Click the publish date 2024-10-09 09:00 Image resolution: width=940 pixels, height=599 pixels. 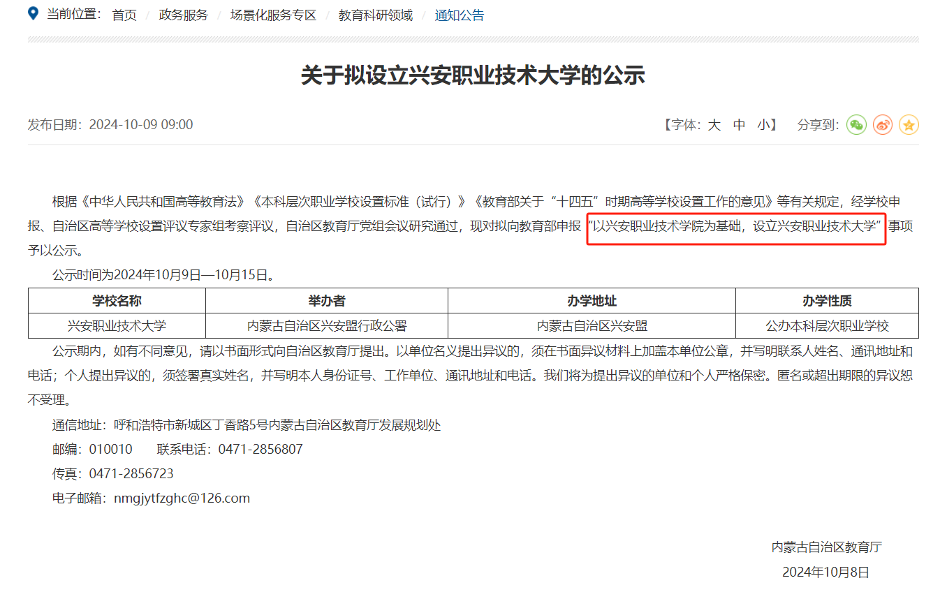pos(141,124)
